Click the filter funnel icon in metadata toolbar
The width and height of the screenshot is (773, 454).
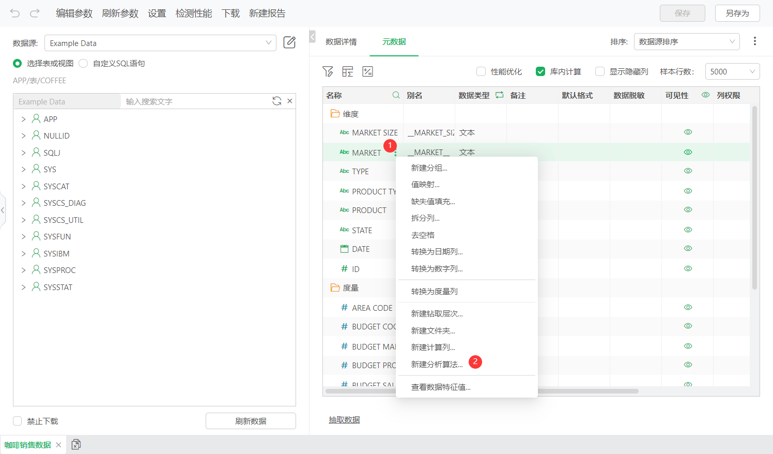point(328,71)
